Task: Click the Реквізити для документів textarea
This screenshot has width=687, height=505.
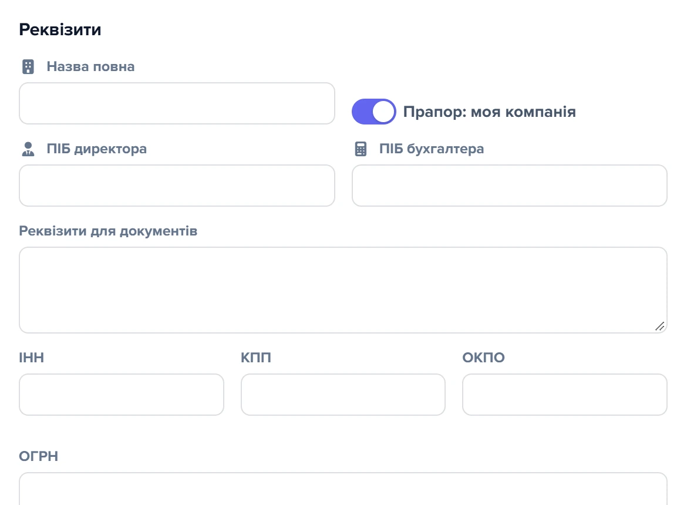Action: coord(343,290)
